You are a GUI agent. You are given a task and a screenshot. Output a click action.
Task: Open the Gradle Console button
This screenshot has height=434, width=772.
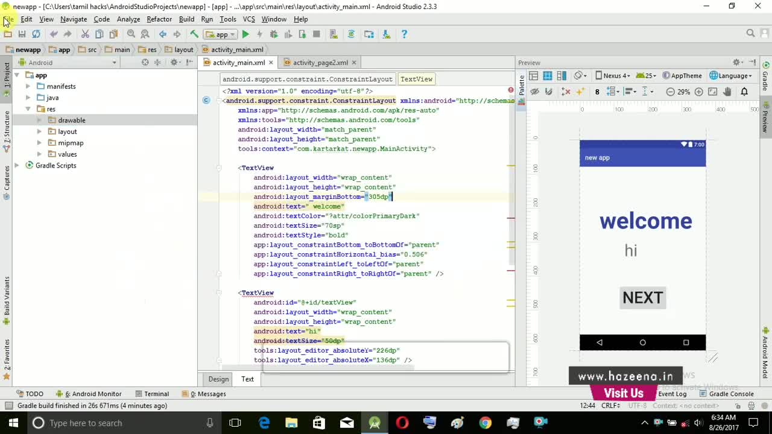point(727,394)
